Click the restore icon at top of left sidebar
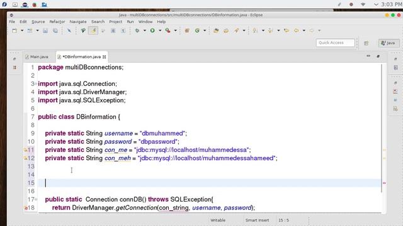 [14, 59]
